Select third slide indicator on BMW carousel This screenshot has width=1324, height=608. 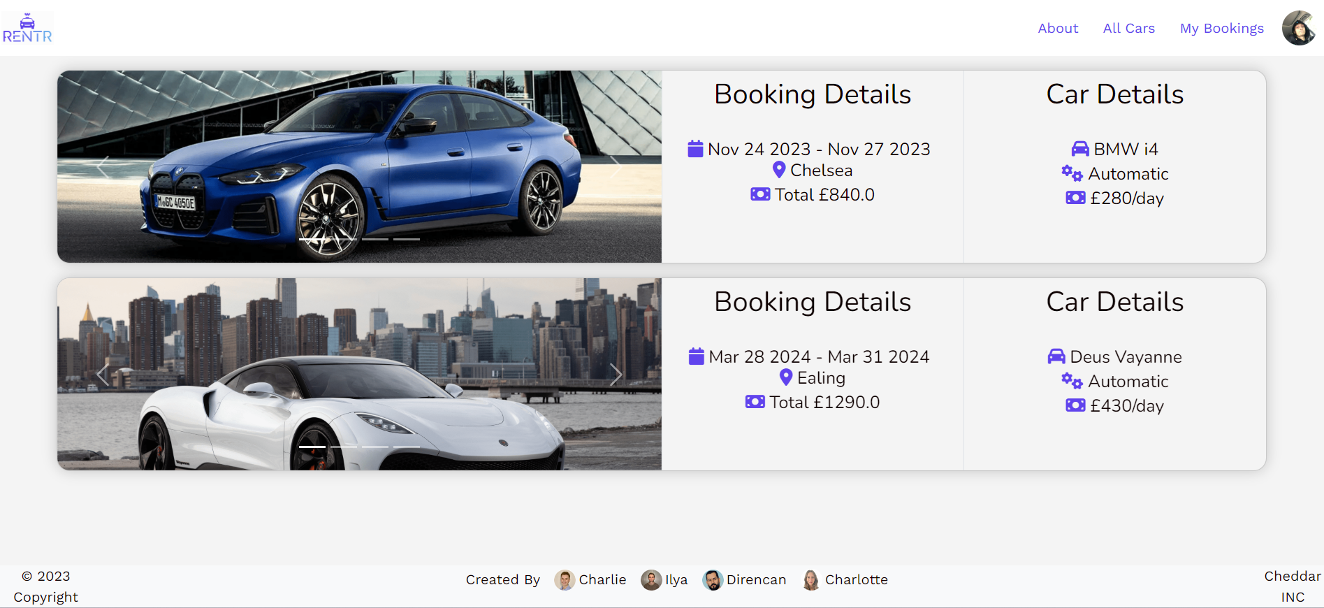(375, 239)
